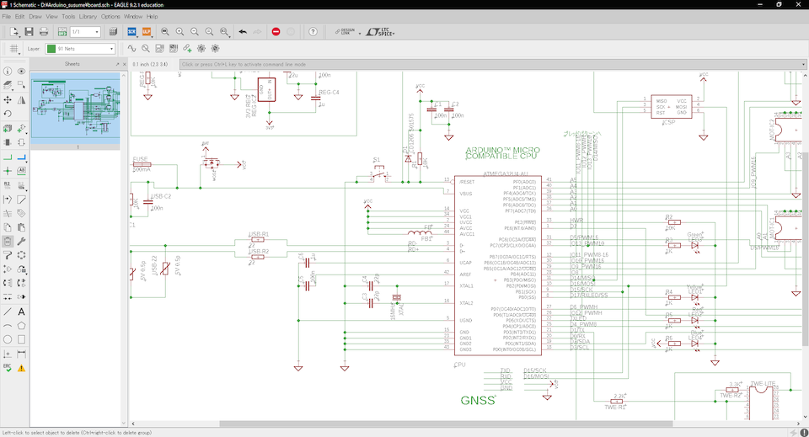Select the Text tool 'A'
Screen dimensions: 809x437
[21, 312]
